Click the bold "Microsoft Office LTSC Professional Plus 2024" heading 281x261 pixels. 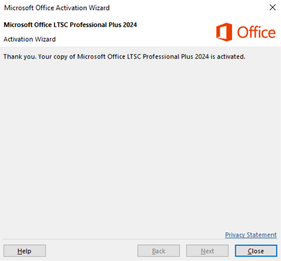pyautogui.click(x=70, y=25)
